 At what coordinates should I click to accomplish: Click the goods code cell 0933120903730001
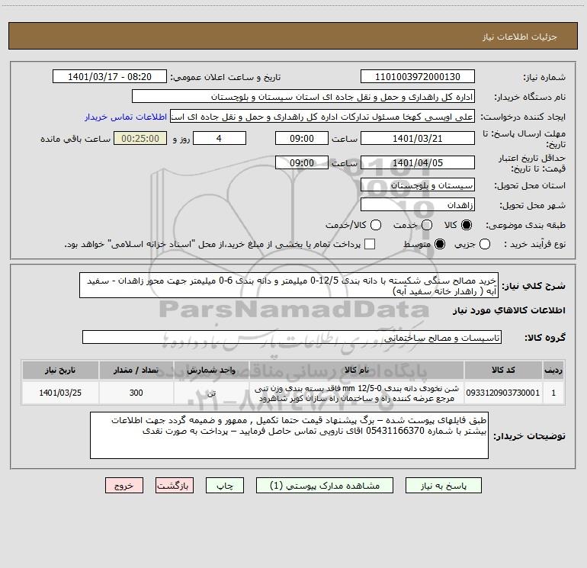503,393
